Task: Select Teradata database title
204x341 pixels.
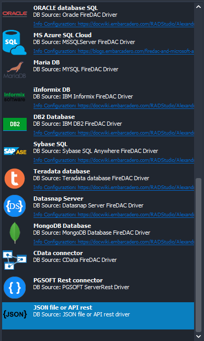Action: 62,171
